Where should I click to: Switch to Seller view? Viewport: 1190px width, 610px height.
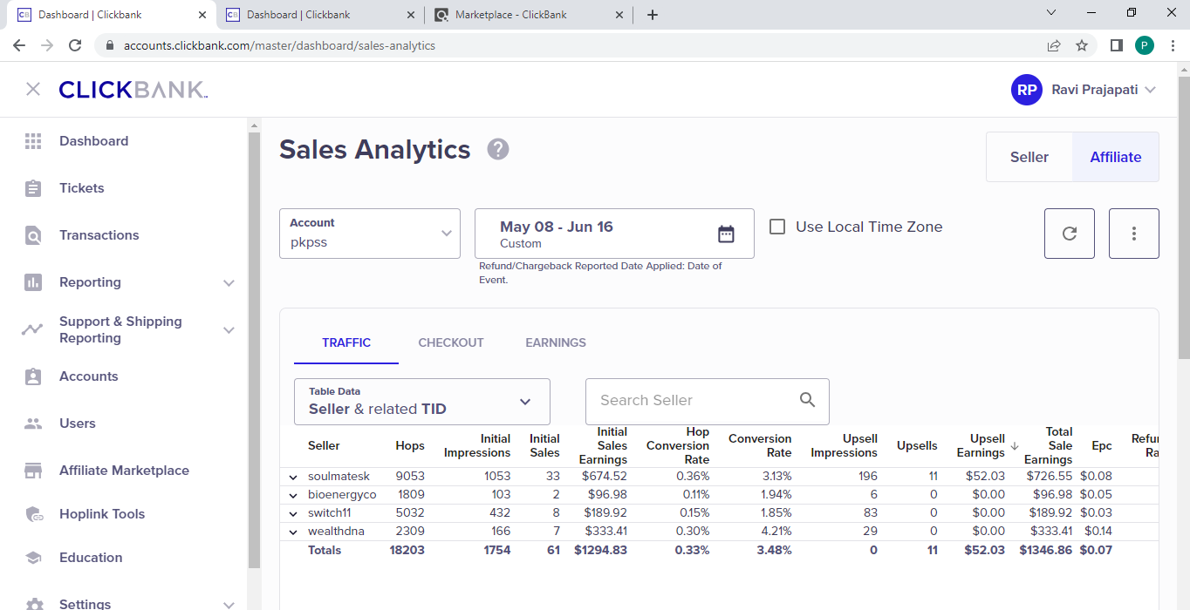point(1029,157)
